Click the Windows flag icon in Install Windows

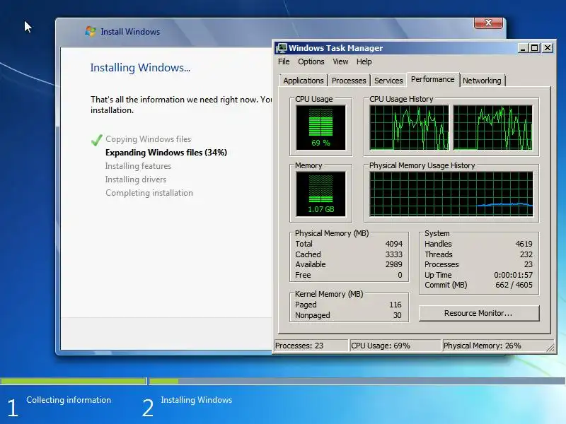(x=91, y=31)
